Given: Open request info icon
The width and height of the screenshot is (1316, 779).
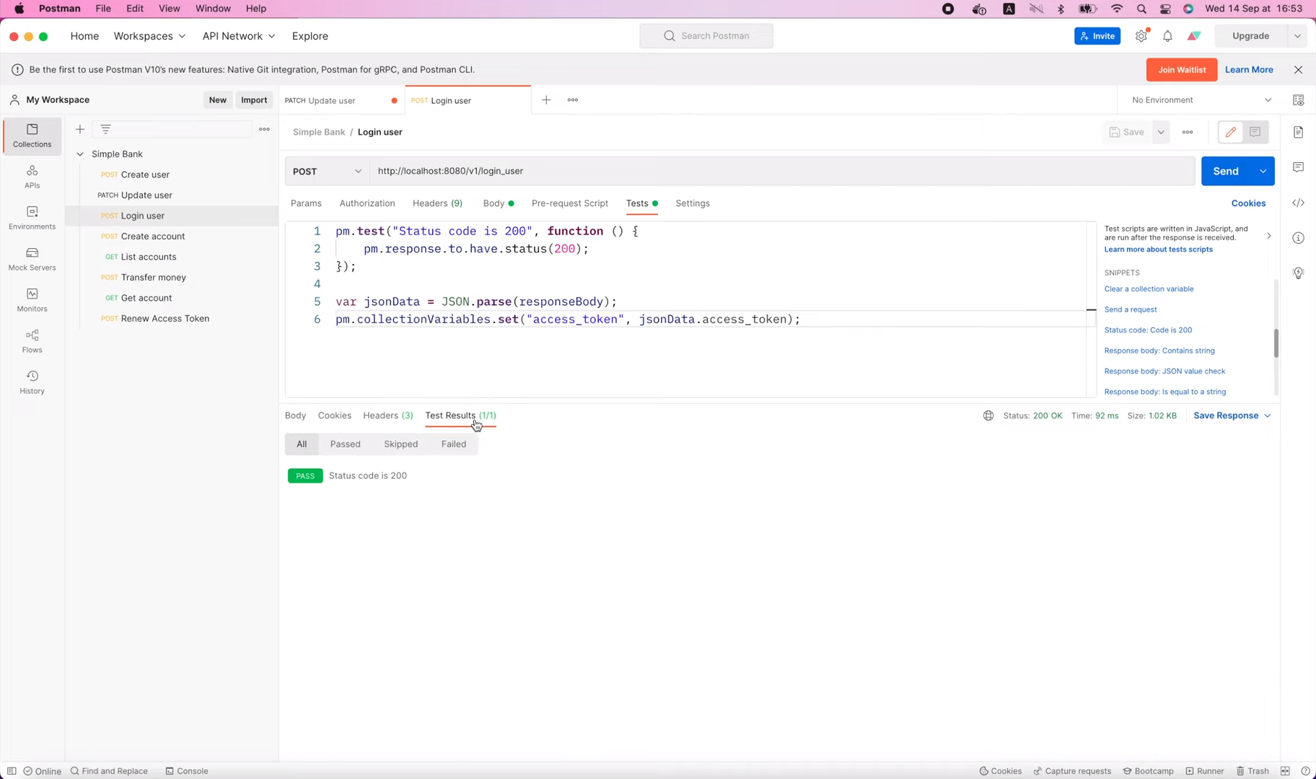Looking at the screenshot, I should (1298, 238).
